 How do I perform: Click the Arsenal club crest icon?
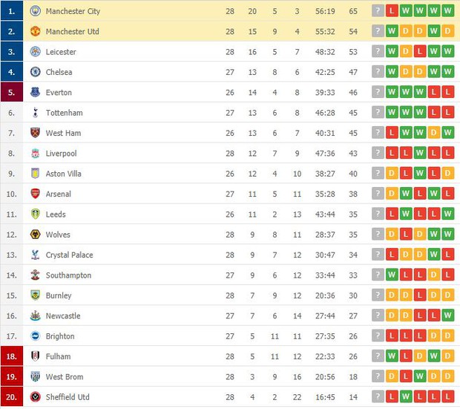(x=35, y=194)
